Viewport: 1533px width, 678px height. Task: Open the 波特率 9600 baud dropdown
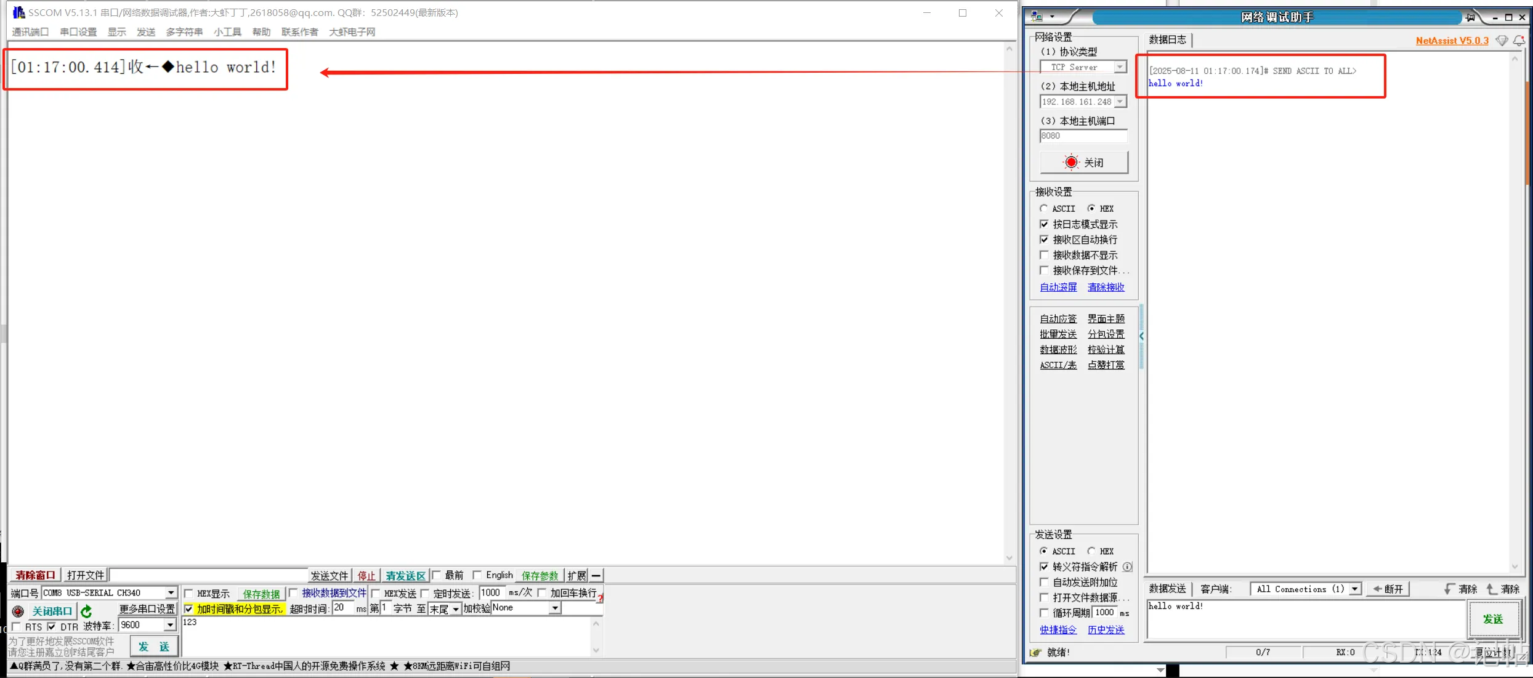pyautogui.click(x=170, y=625)
